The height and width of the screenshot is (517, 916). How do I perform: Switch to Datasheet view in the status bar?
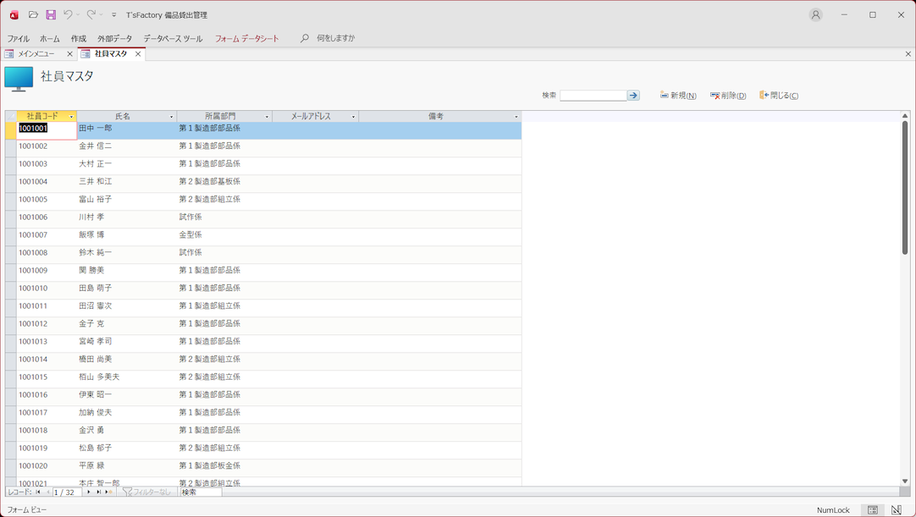873,510
